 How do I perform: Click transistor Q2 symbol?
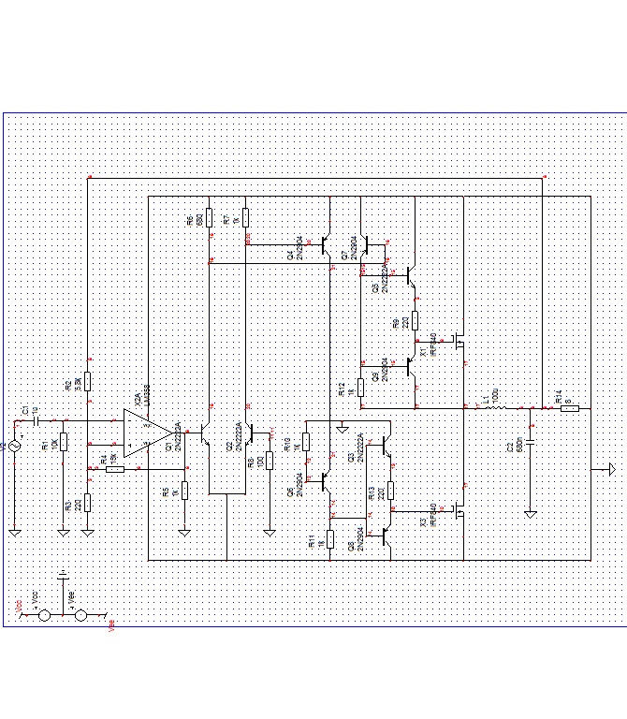click(x=249, y=433)
